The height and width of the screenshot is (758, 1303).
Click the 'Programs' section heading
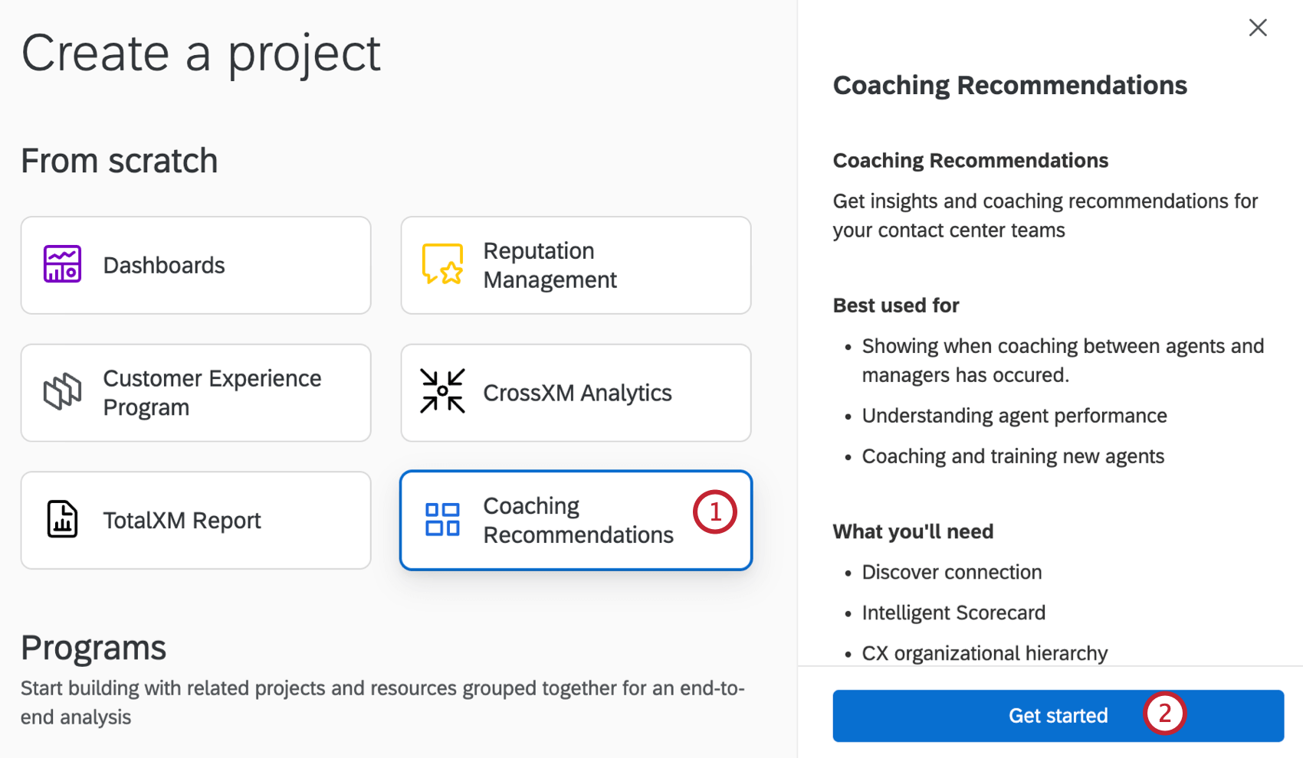coord(94,648)
